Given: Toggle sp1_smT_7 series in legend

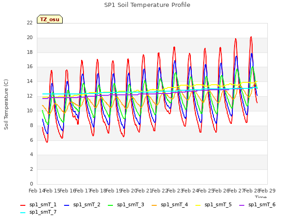Looking at the screenshot, I should 38,212.
